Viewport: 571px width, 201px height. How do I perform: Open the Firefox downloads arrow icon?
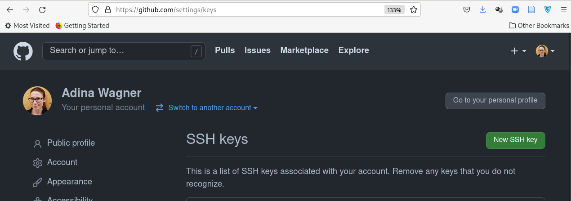(x=483, y=9)
